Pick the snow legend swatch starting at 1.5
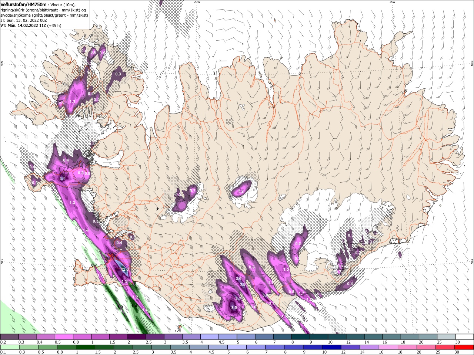474x355 pixels. [x=118, y=337]
